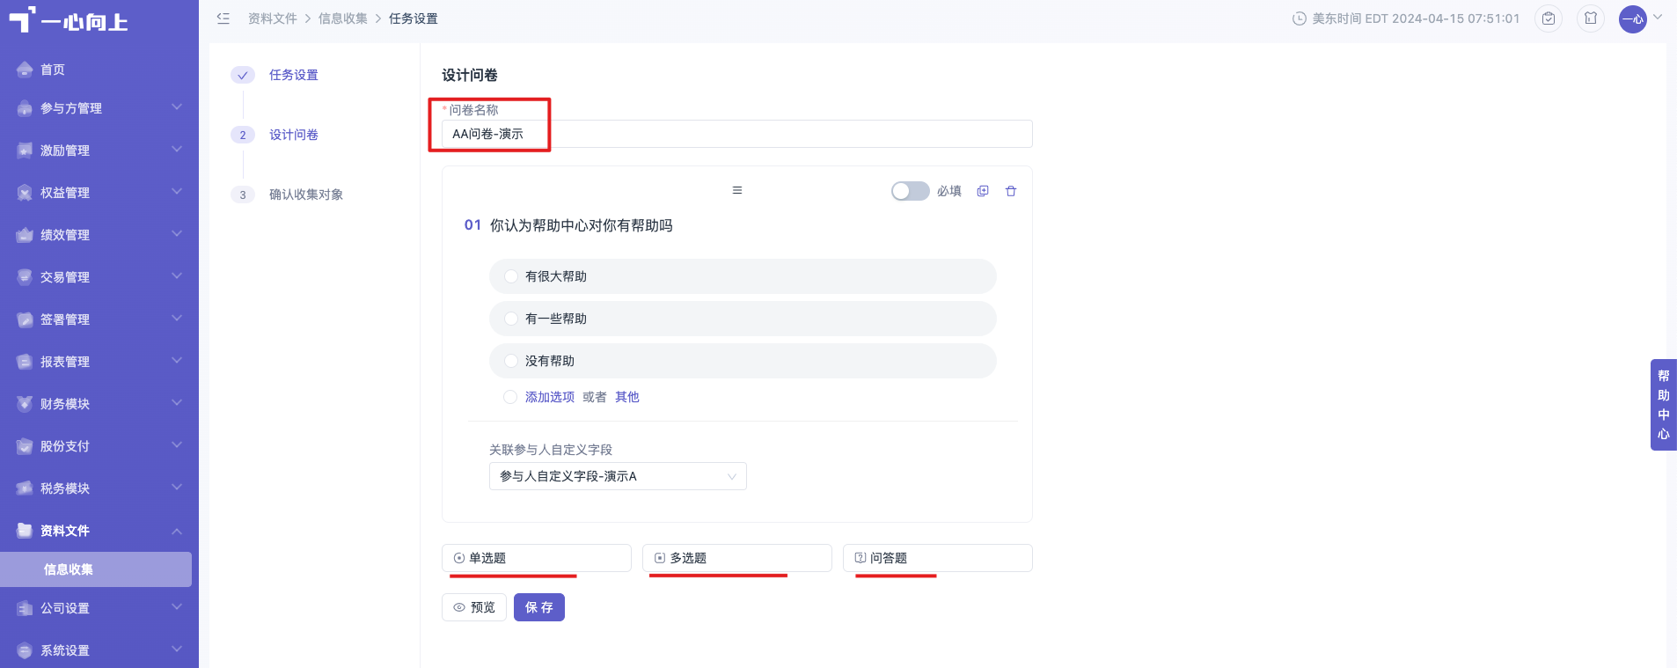Open the shirt theme icon in header
Viewport: 1677px width, 668px height.
(x=1591, y=18)
